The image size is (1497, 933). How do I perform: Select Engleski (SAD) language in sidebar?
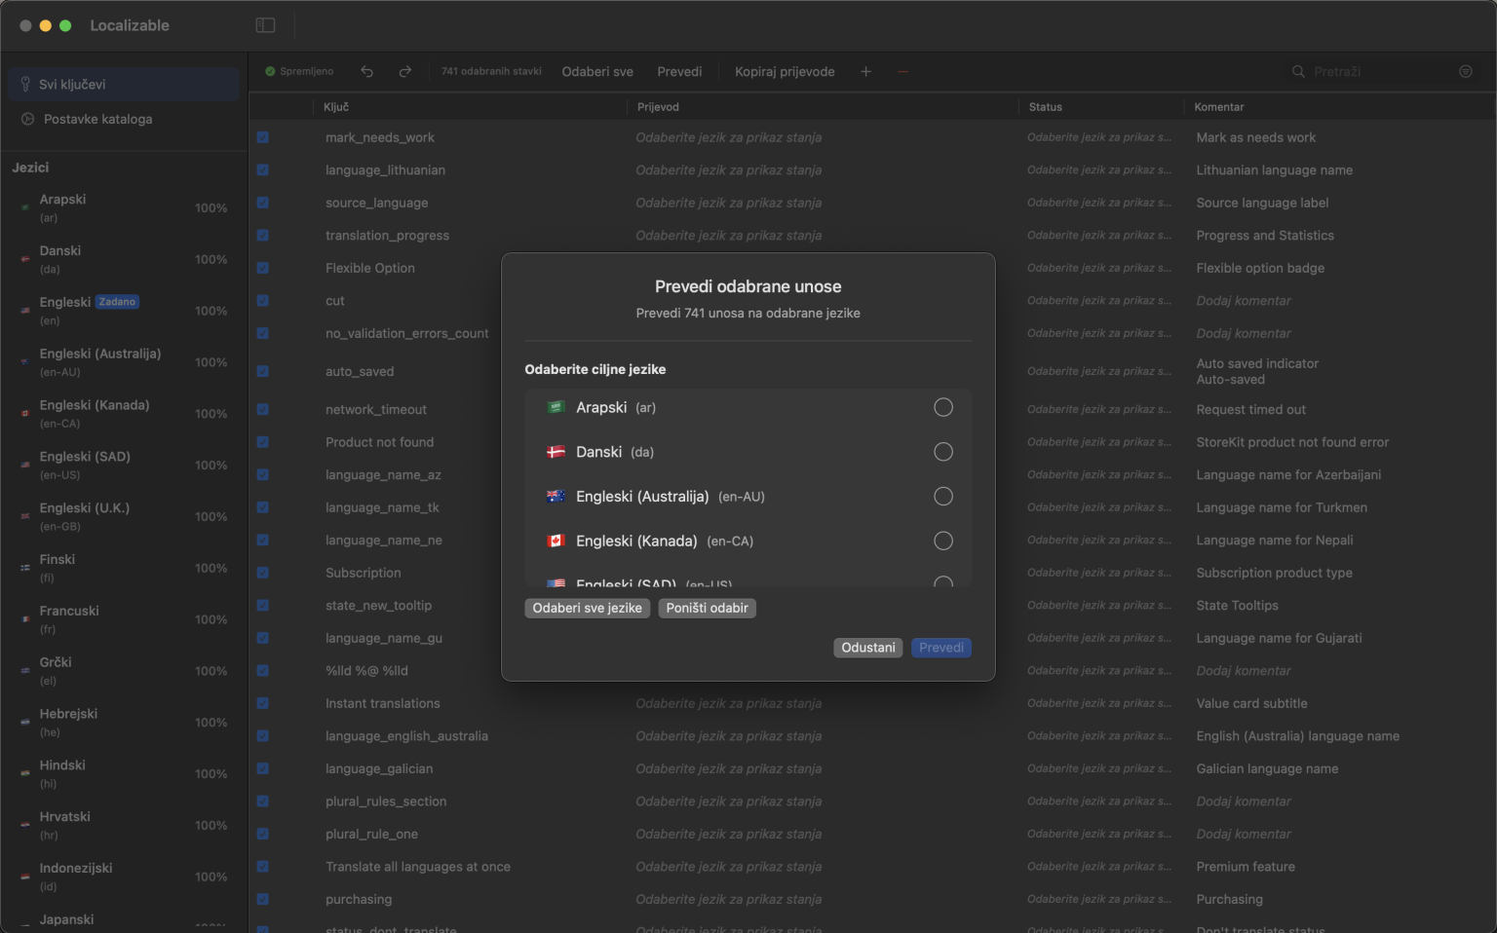tap(124, 465)
